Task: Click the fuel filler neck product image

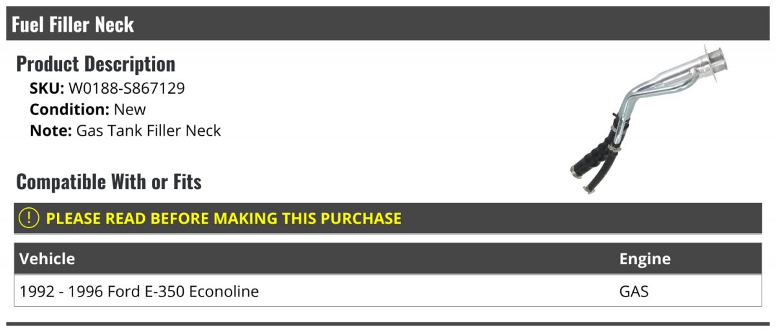Action: point(649,120)
